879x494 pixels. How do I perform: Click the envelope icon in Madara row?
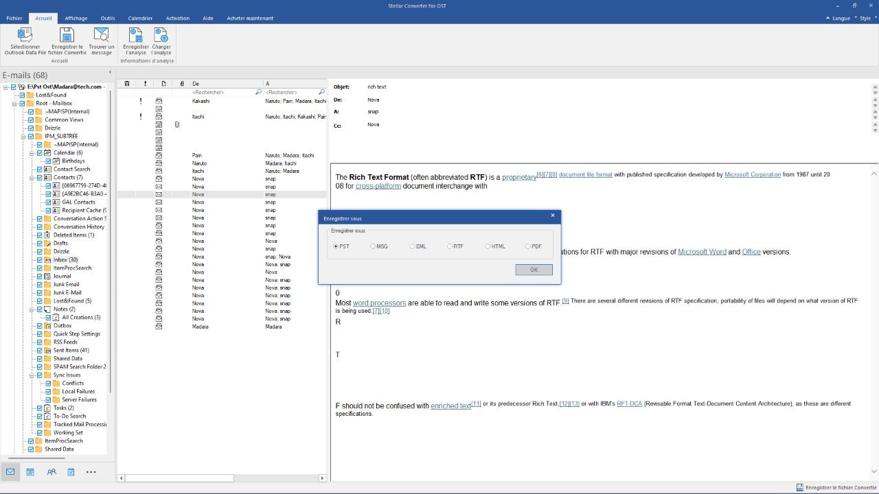[159, 327]
